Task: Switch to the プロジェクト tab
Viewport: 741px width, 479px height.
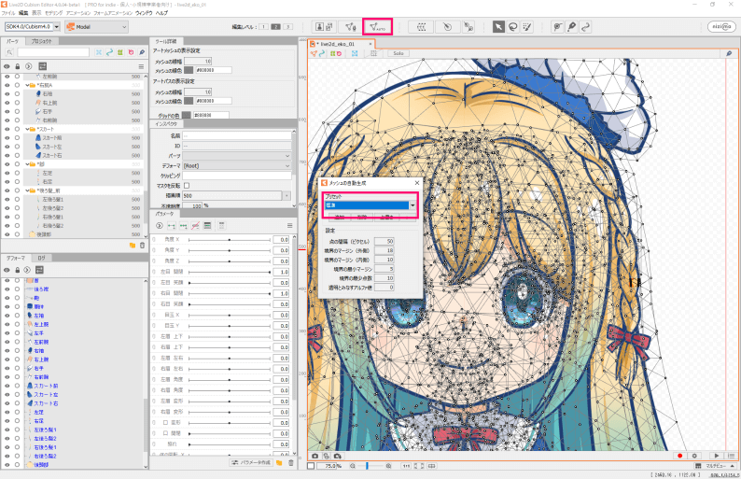Action: (42, 41)
